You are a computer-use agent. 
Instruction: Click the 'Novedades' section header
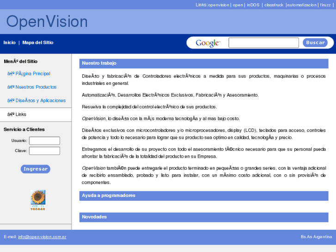click(x=204, y=217)
